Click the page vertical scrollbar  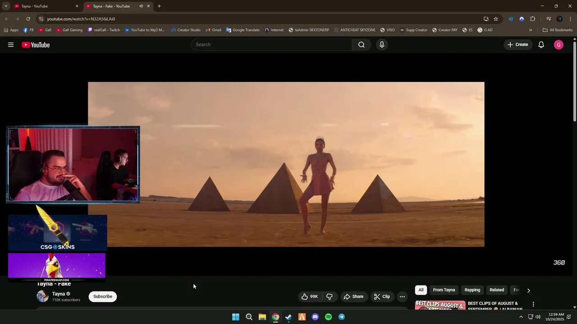[575, 81]
